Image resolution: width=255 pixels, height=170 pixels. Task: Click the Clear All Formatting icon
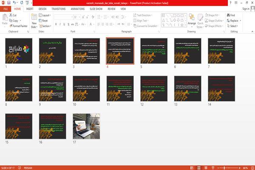coord(93,17)
